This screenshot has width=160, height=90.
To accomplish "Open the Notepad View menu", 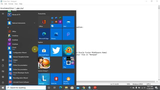I will [x=16, y=4].
